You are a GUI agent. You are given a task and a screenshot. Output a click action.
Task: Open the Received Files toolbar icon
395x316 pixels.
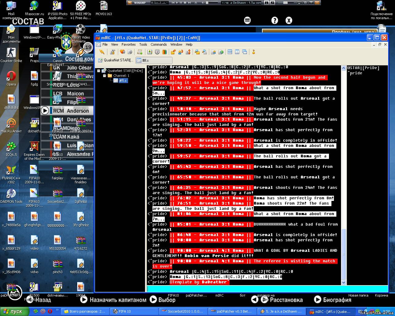[197, 52]
